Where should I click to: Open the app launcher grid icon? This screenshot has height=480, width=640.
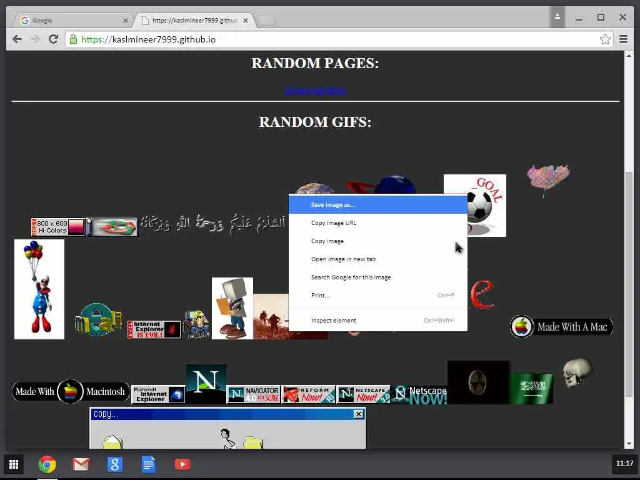pos(14,464)
